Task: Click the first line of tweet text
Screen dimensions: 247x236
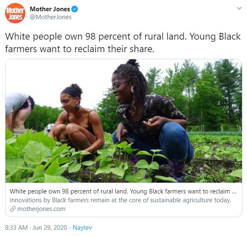Action: 123,36
